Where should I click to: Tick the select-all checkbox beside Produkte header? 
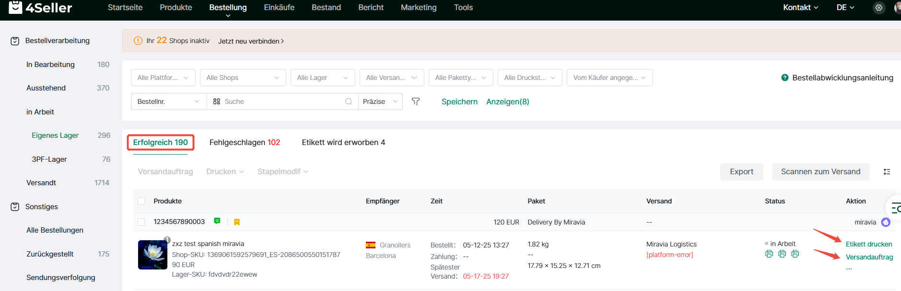point(141,201)
